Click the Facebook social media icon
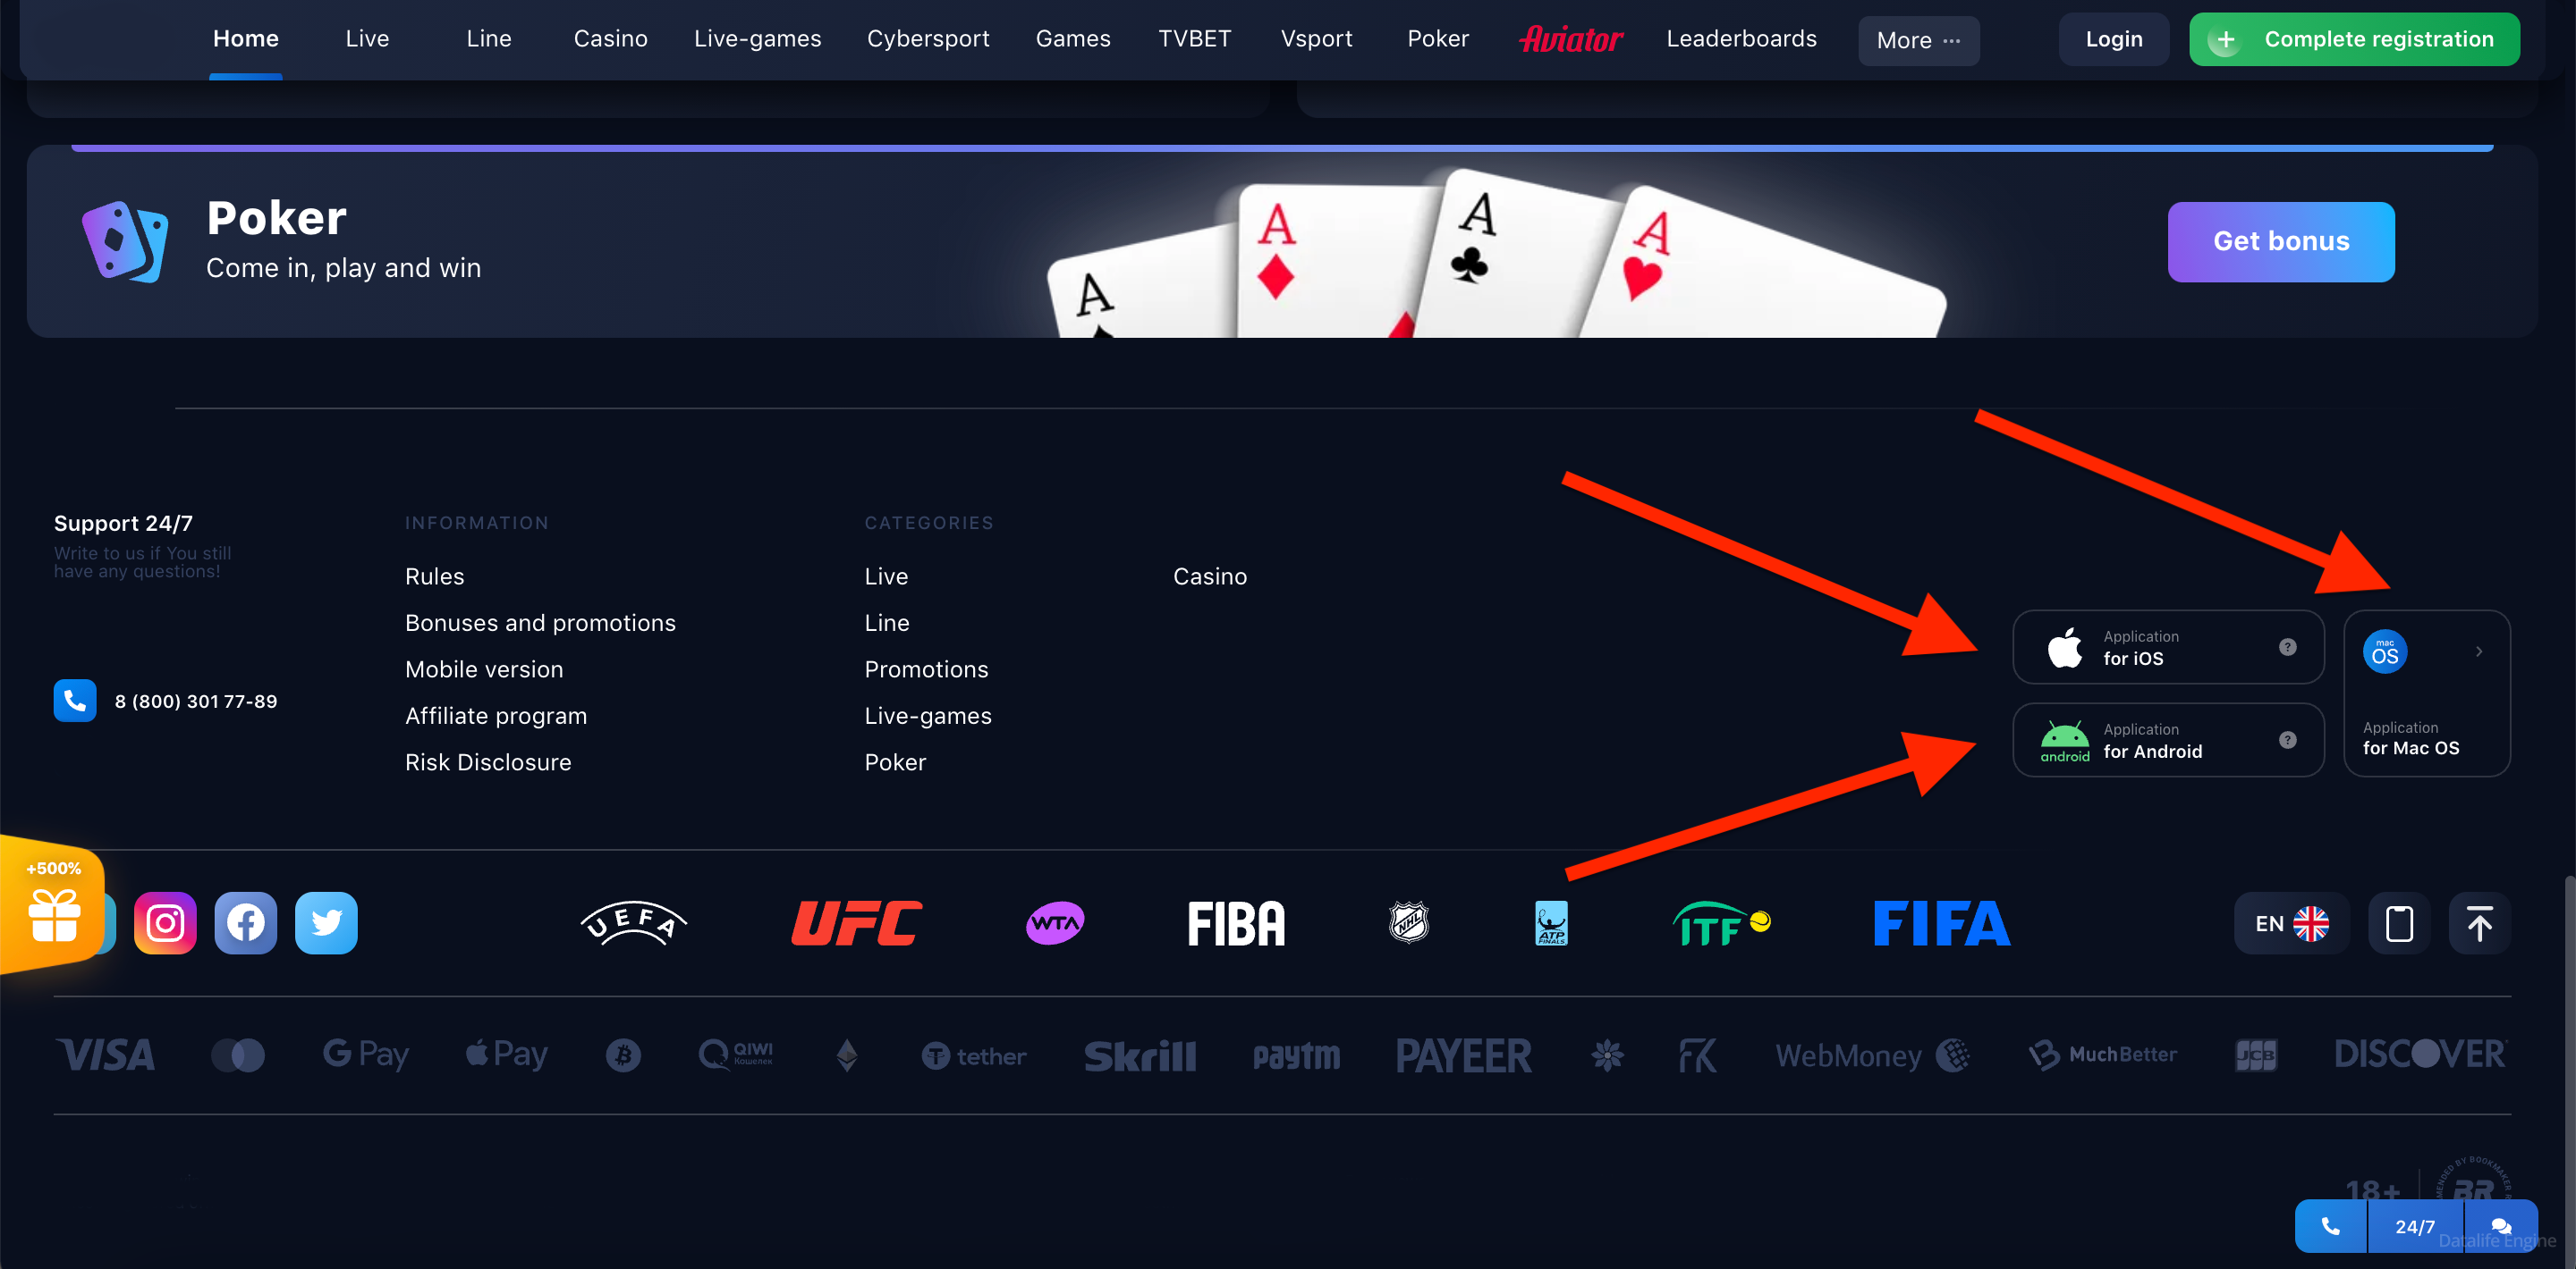The image size is (2576, 1269). [245, 922]
